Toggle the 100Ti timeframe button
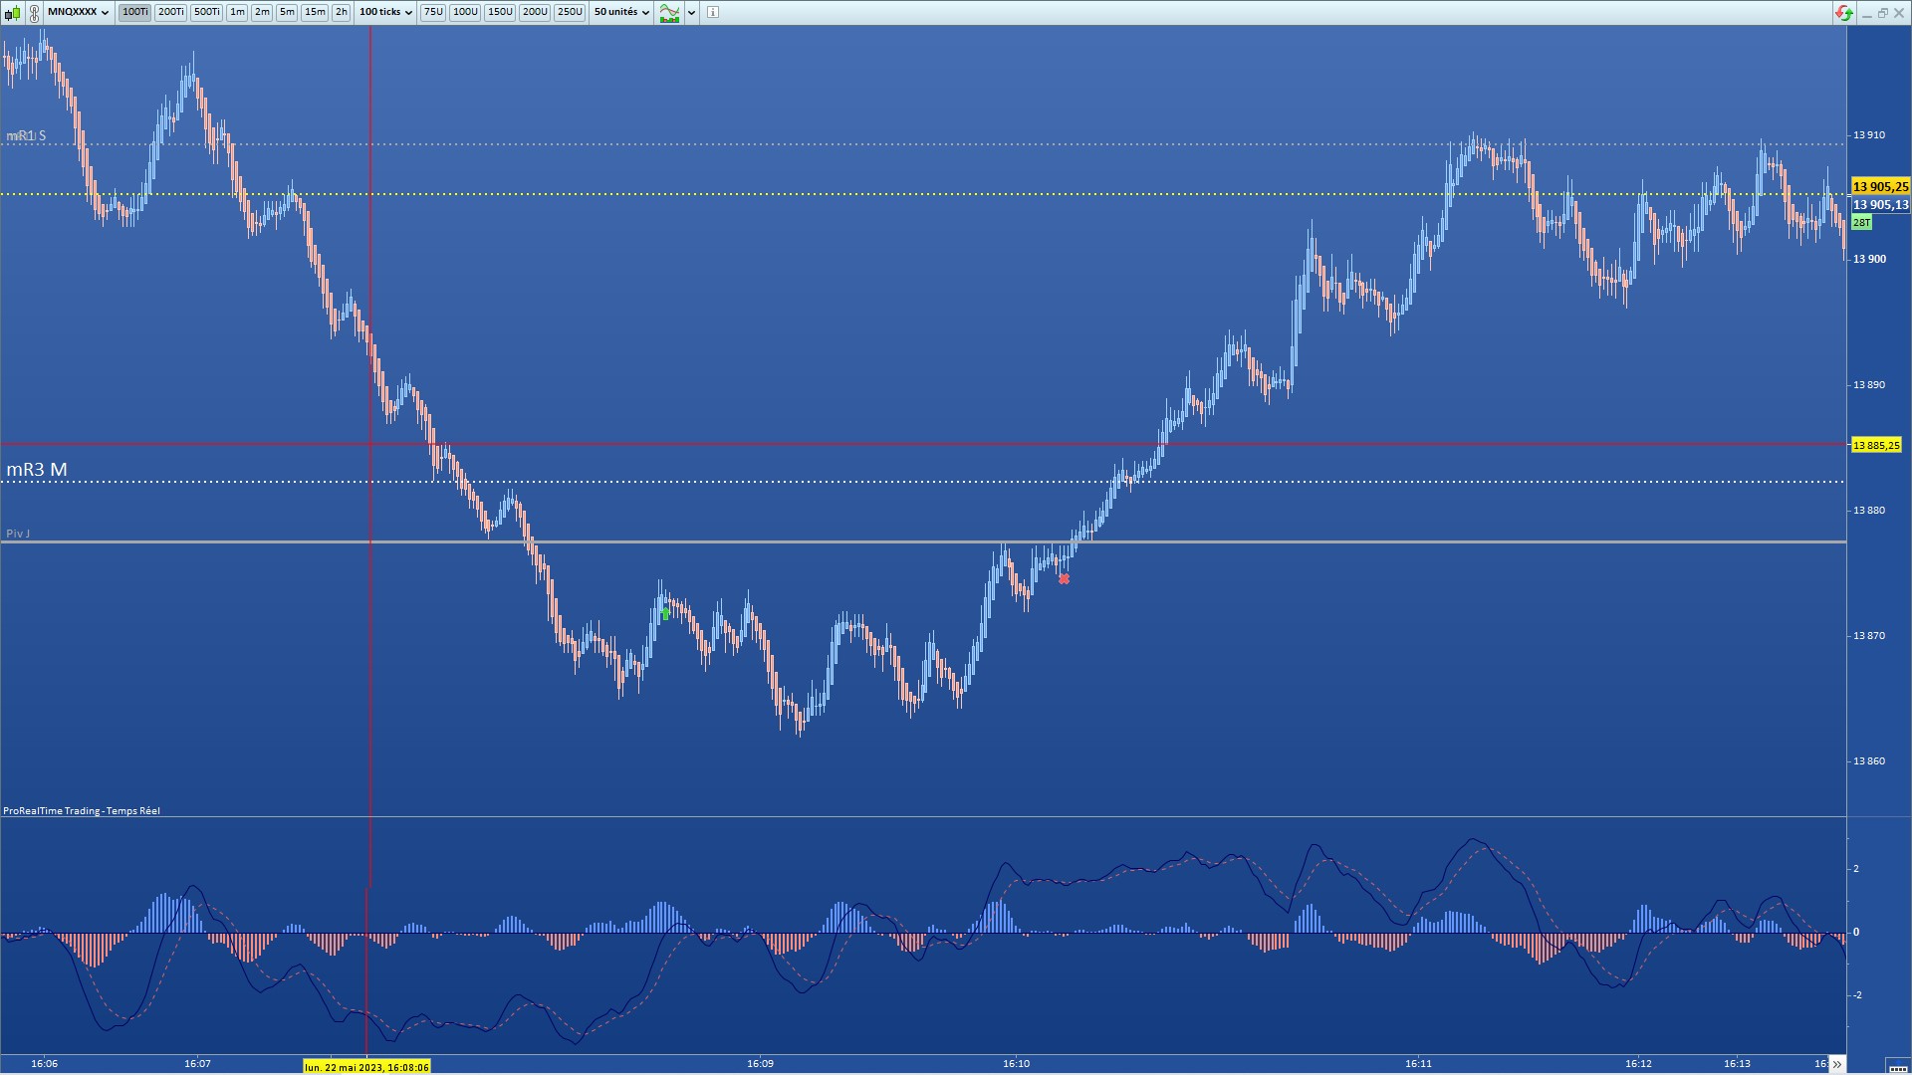The width and height of the screenshot is (1912, 1075). point(134,12)
